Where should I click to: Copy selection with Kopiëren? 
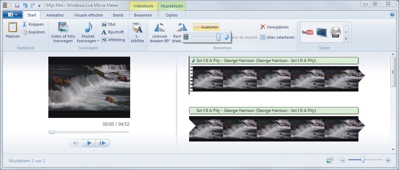coord(33,32)
